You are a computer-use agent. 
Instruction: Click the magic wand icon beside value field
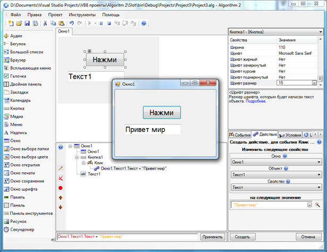[317, 204]
